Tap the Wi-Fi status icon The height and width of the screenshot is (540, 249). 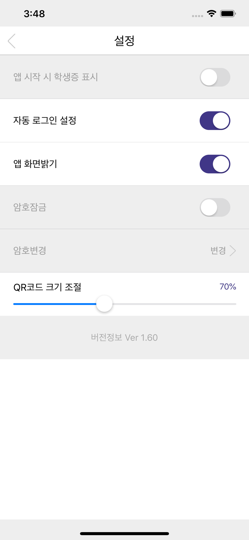pyautogui.click(x=212, y=13)
